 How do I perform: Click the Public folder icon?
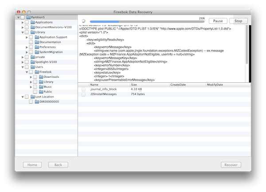[41, 92]
